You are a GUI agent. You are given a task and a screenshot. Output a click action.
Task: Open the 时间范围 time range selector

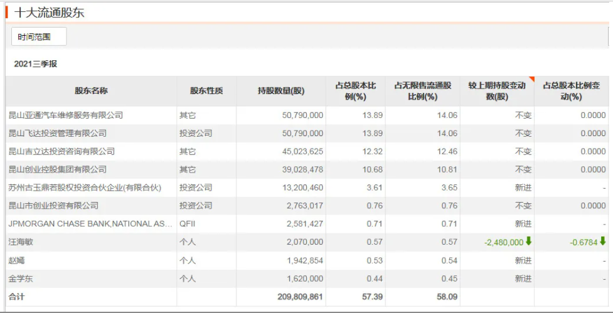(39, 37)
